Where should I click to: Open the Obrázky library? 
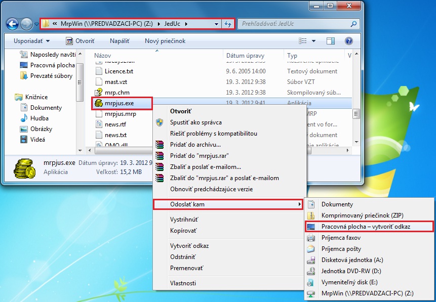click(x=36, y=129)
